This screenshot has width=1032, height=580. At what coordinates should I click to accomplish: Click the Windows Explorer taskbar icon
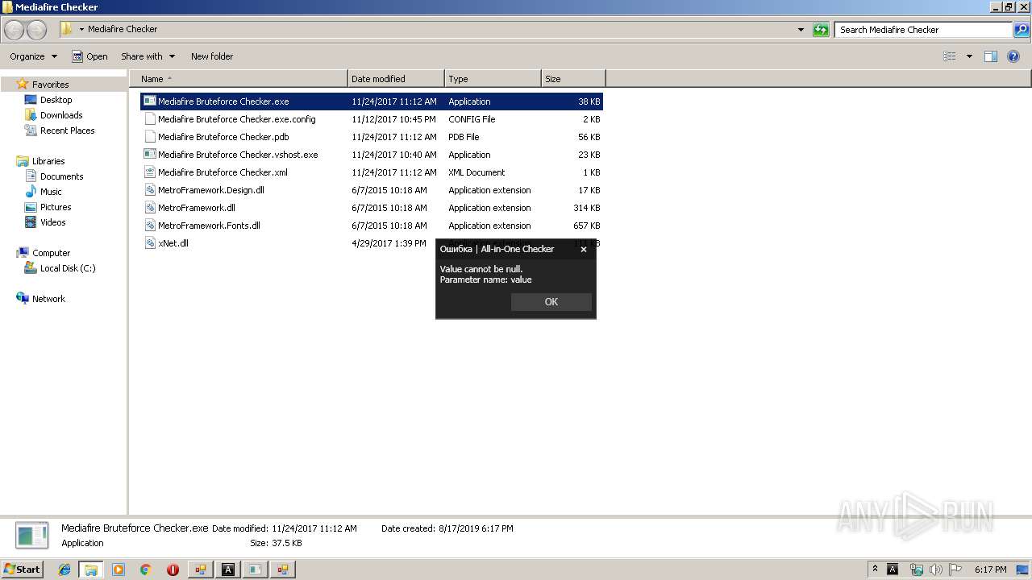tap(91, 570)
